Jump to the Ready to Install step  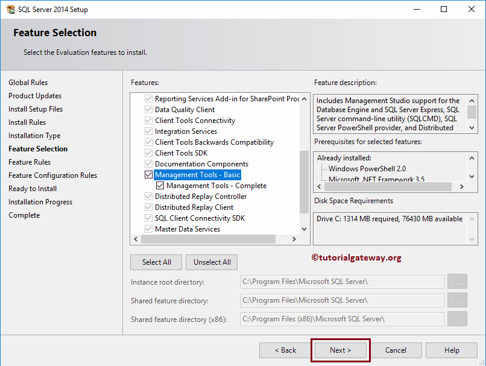tap(32, 188)
